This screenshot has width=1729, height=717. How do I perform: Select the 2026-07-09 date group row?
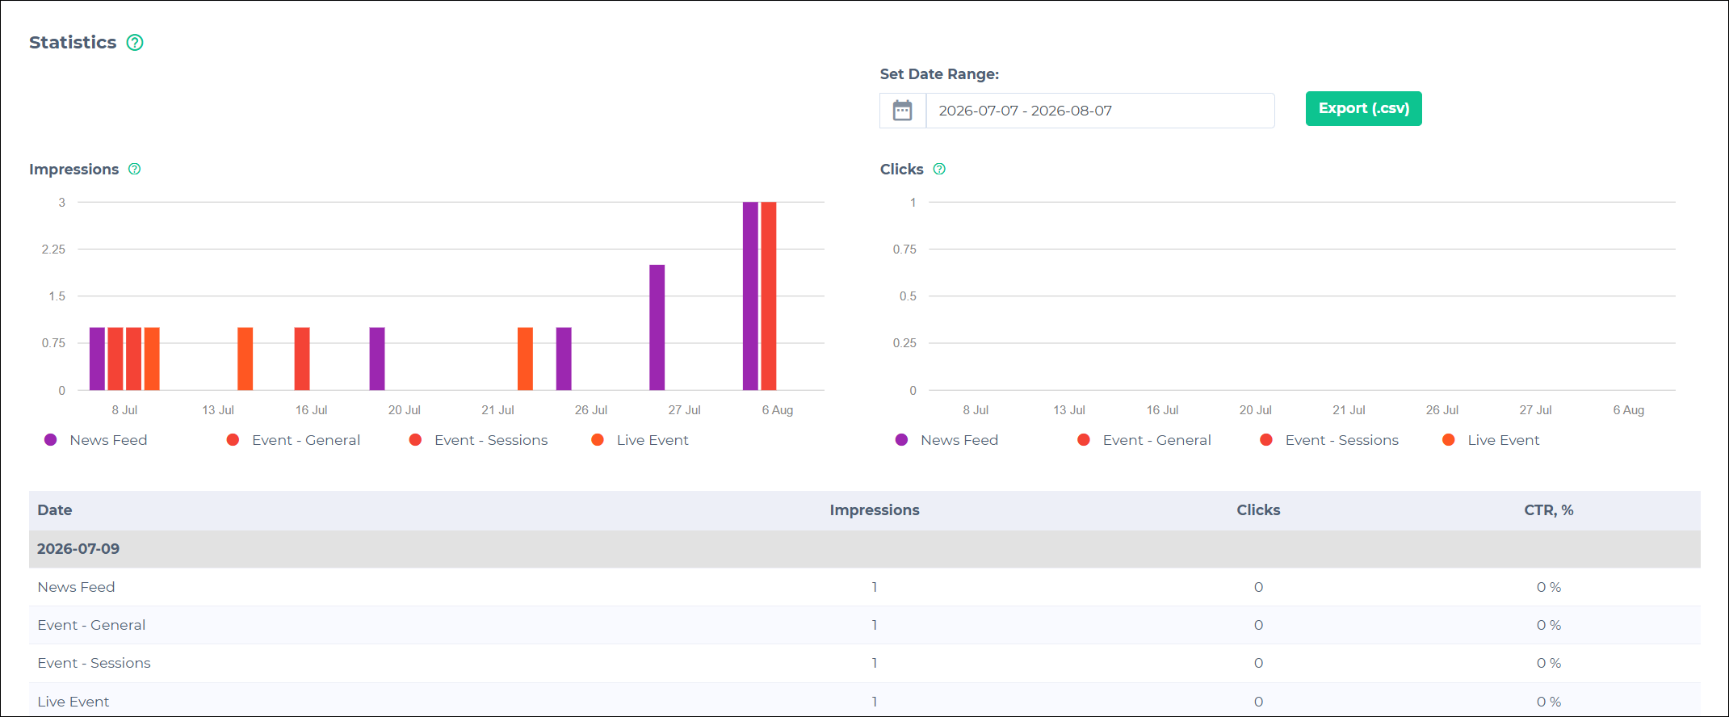tap(864, 549)
